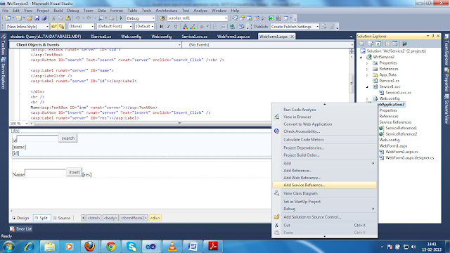Choose View Class Diagram in context menu
The image size is (450, 253).
pyautogui.click(x=325, y=193)
